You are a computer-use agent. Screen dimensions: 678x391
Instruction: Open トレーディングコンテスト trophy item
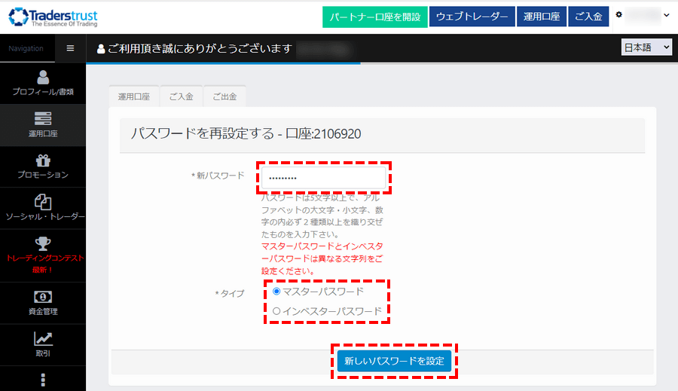[x=43, y=255]
